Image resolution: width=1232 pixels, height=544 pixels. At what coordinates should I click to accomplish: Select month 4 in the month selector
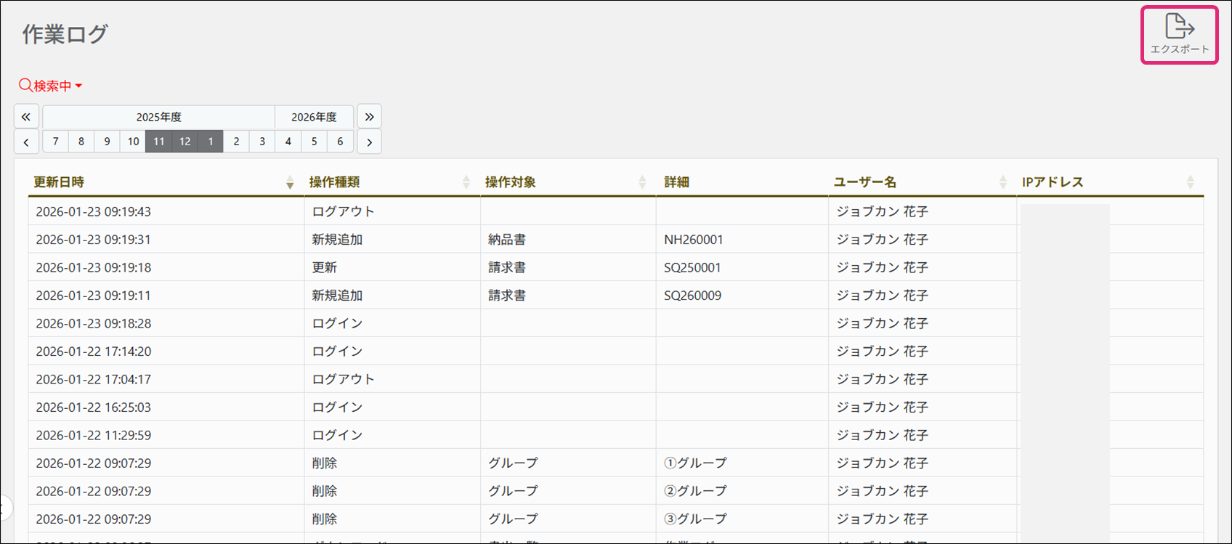point(288,142)
